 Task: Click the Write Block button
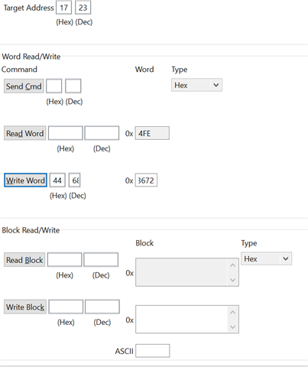click(25, 307)
